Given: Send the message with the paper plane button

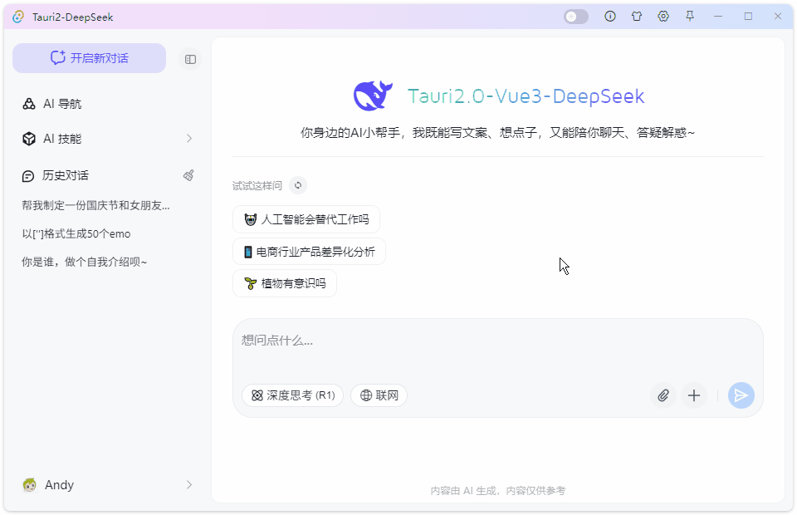Looking at the screenshot, I should 741,395.
